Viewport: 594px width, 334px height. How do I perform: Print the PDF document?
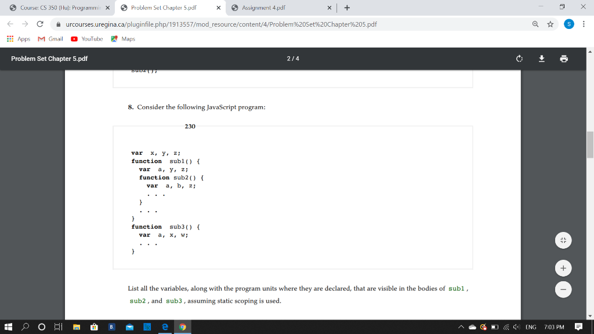(x=563, y=59)
